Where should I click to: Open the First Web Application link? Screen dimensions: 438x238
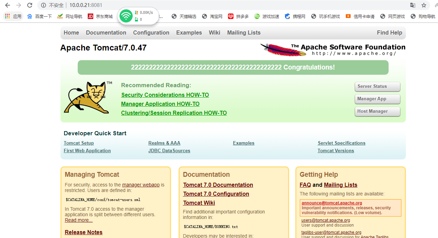click(x=87, y=150)
